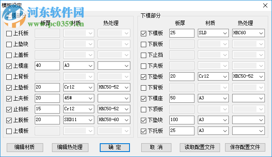The image size is (272, 157).
Task: Focus 下模板 thickness field showing 25
Action: (182, 33)
